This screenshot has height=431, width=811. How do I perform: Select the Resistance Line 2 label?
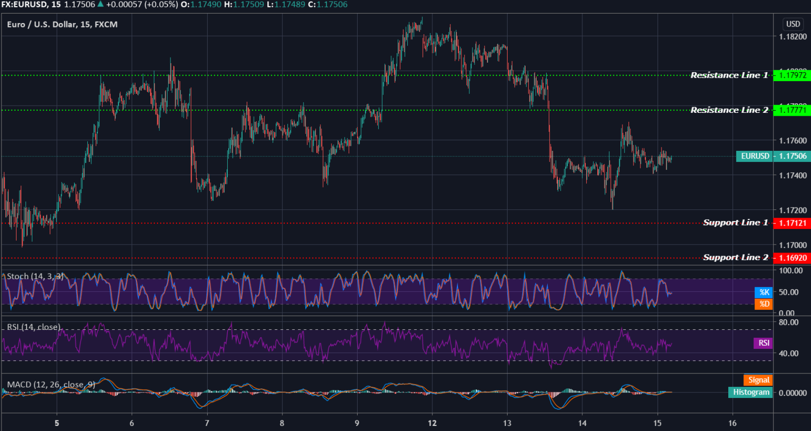click(729, 110)
